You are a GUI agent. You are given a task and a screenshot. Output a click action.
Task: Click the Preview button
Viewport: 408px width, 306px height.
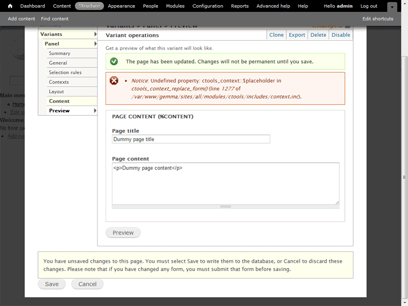click(x=123, y=233)
